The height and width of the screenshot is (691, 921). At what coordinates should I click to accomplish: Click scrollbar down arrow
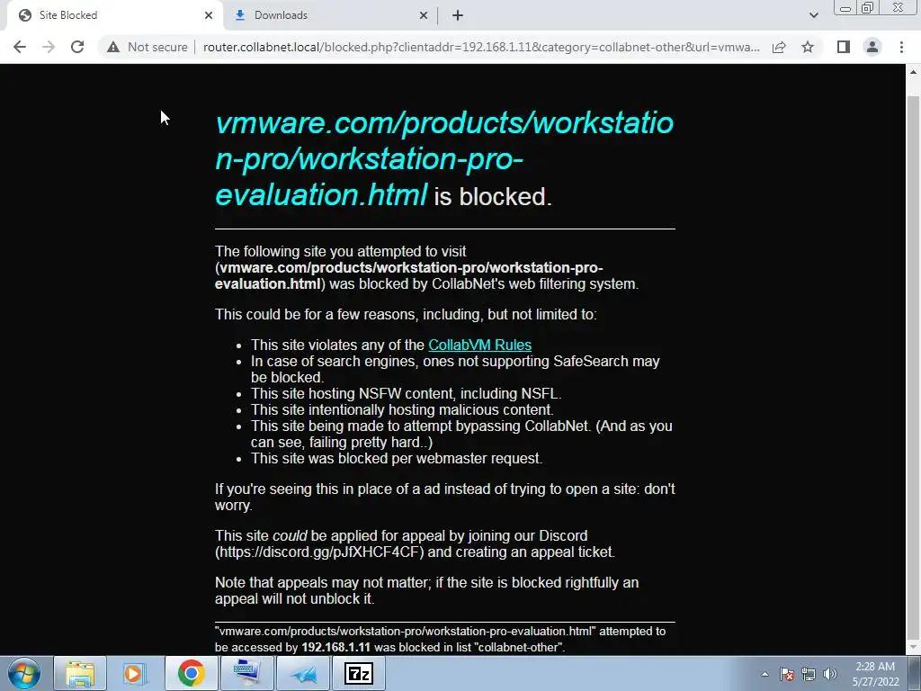point(914,648)
